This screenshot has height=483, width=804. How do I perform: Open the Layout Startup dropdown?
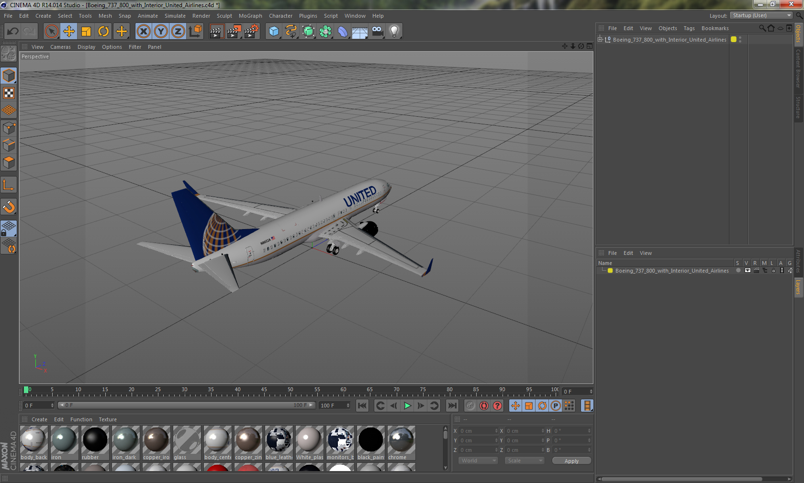click(762, 15)
